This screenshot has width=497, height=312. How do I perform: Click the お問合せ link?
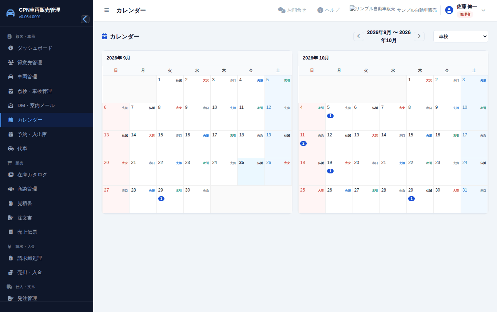pyautogui.click(x=292, y=10)
